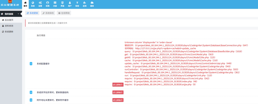This screenshot has width=258, height=104.
Task: Open the 应用 puzzle-piece icon
Action: (85, 4)
